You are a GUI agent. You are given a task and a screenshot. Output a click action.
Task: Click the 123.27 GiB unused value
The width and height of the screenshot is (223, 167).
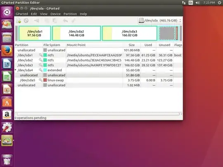click(x=164, y=60)
